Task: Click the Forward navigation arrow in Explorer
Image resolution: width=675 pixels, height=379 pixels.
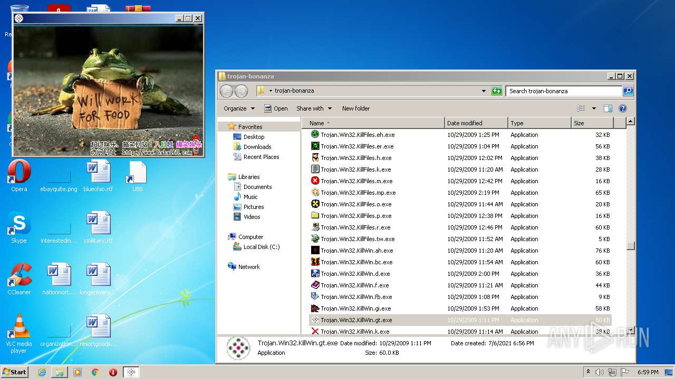Action: [241, 91]
